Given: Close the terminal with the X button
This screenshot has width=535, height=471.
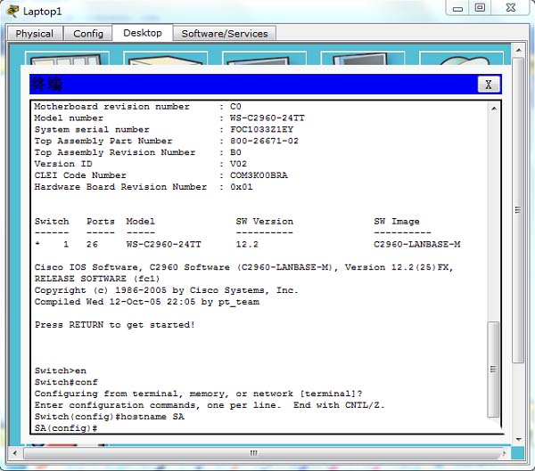Looking at the screenshot, I should 489,85.
